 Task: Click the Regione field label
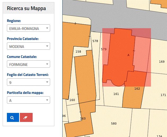[14, 21]
